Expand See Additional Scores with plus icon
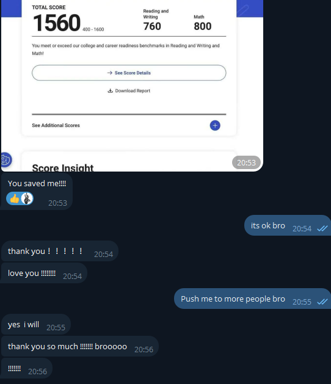The height and width of the screenshot is (384, 331). click(215, 126)
